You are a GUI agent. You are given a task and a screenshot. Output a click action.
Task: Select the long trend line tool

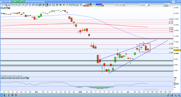coord(27,5)
